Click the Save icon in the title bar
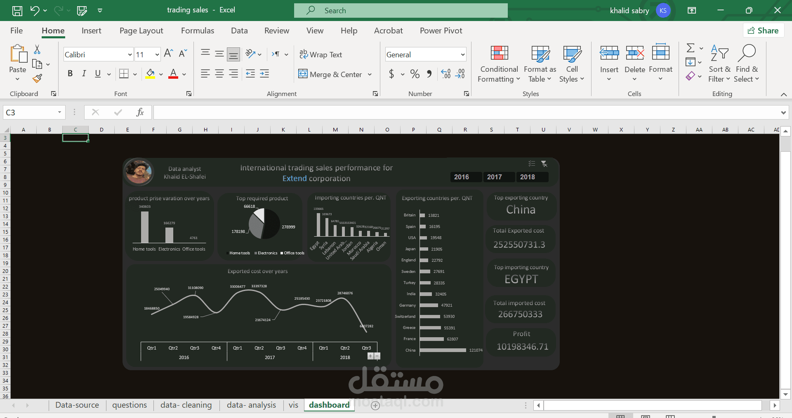The width and height of the screenshot is (792, 418). click(17, 11)
